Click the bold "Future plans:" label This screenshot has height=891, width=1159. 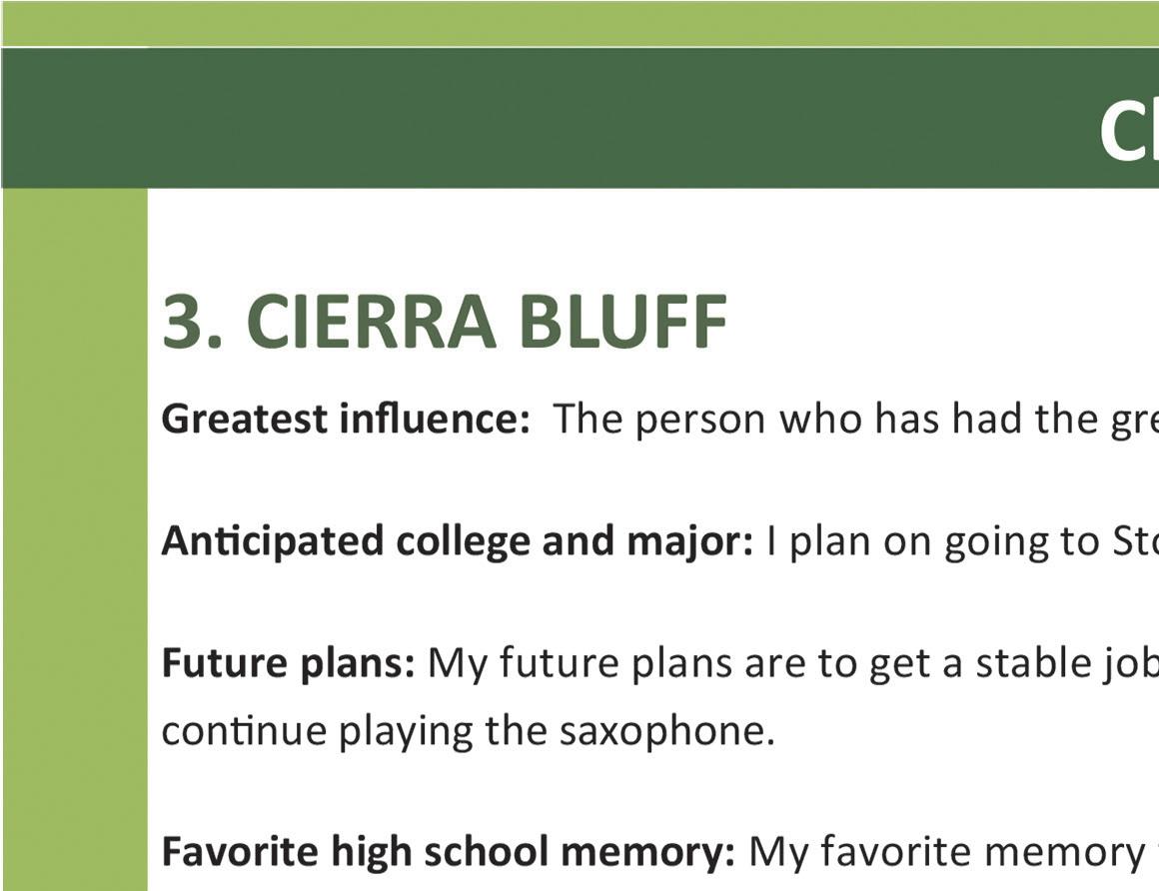click(288, 663)
